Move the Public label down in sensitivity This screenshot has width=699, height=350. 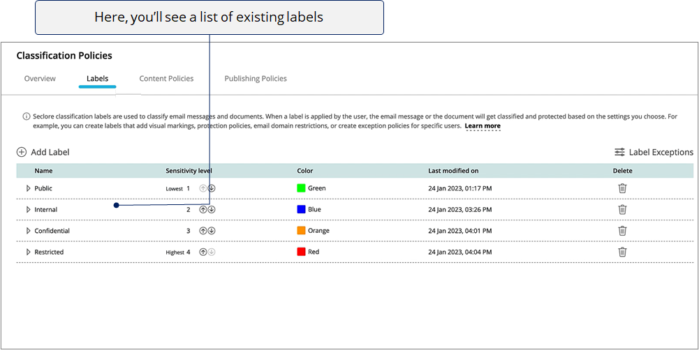click(x=212, y=188)
